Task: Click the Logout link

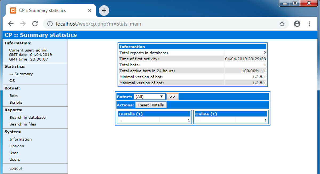Action: coord(16,168)
